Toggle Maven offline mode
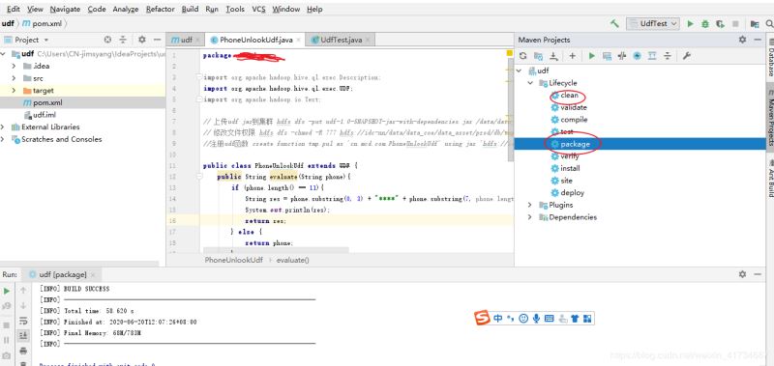774x366 pixels. coord(622,56)
